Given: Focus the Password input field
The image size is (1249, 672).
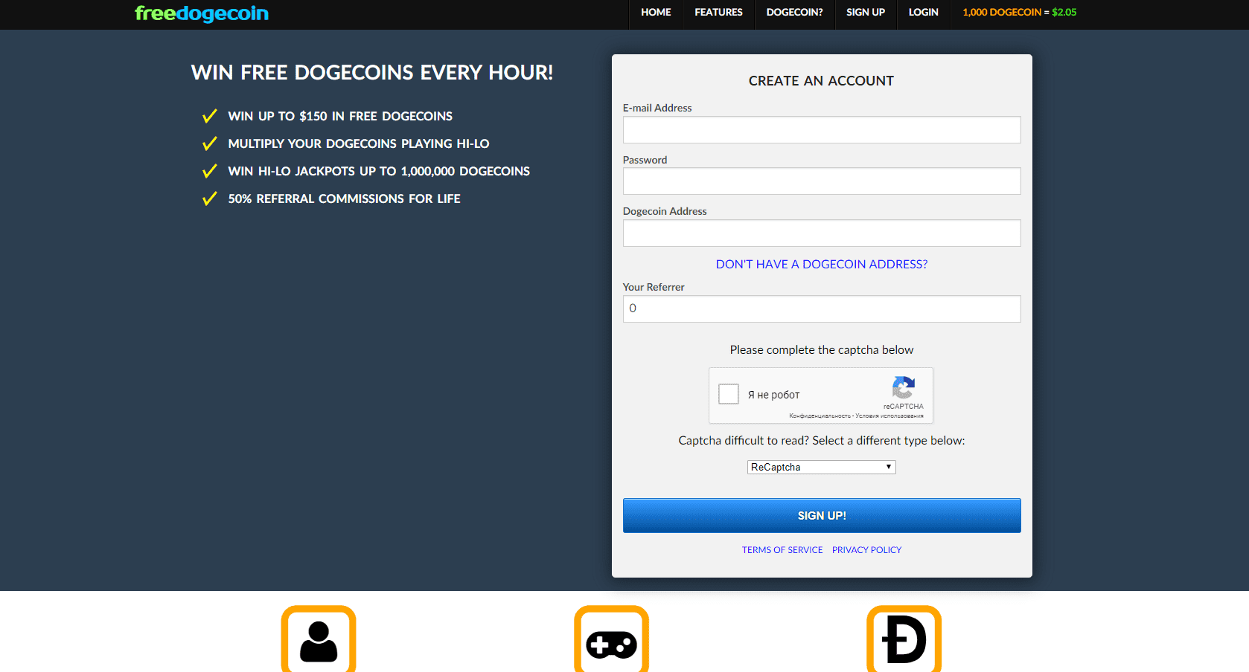Looking at the screenshot, I should tap(822, 181).
